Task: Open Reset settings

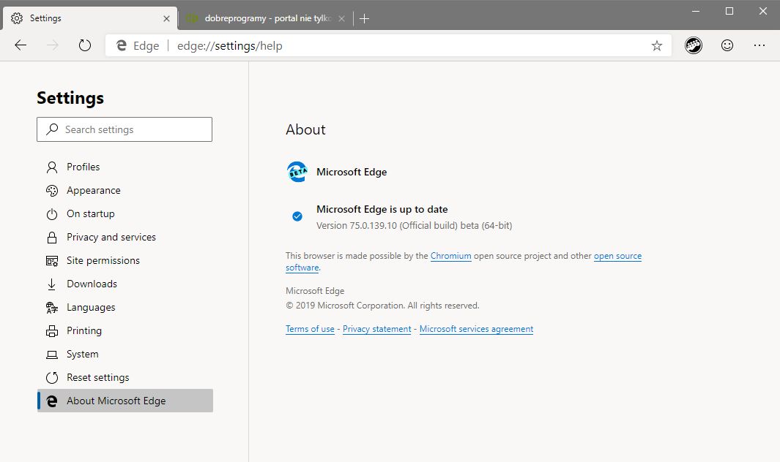Action: [97, 377]
